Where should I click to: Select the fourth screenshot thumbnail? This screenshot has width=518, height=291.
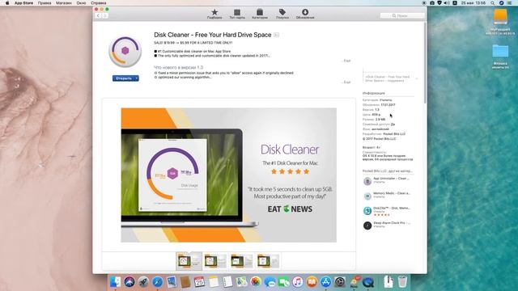(268, 261)
